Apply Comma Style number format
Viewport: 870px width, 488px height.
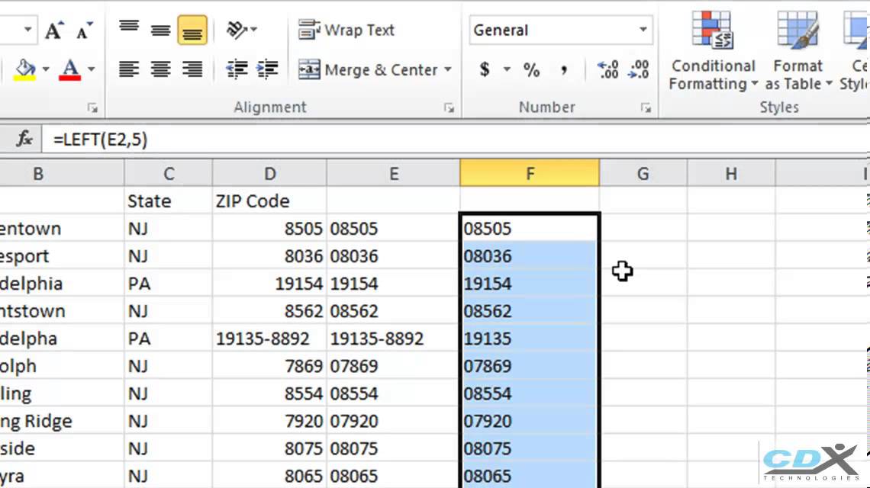click(563, 70)
